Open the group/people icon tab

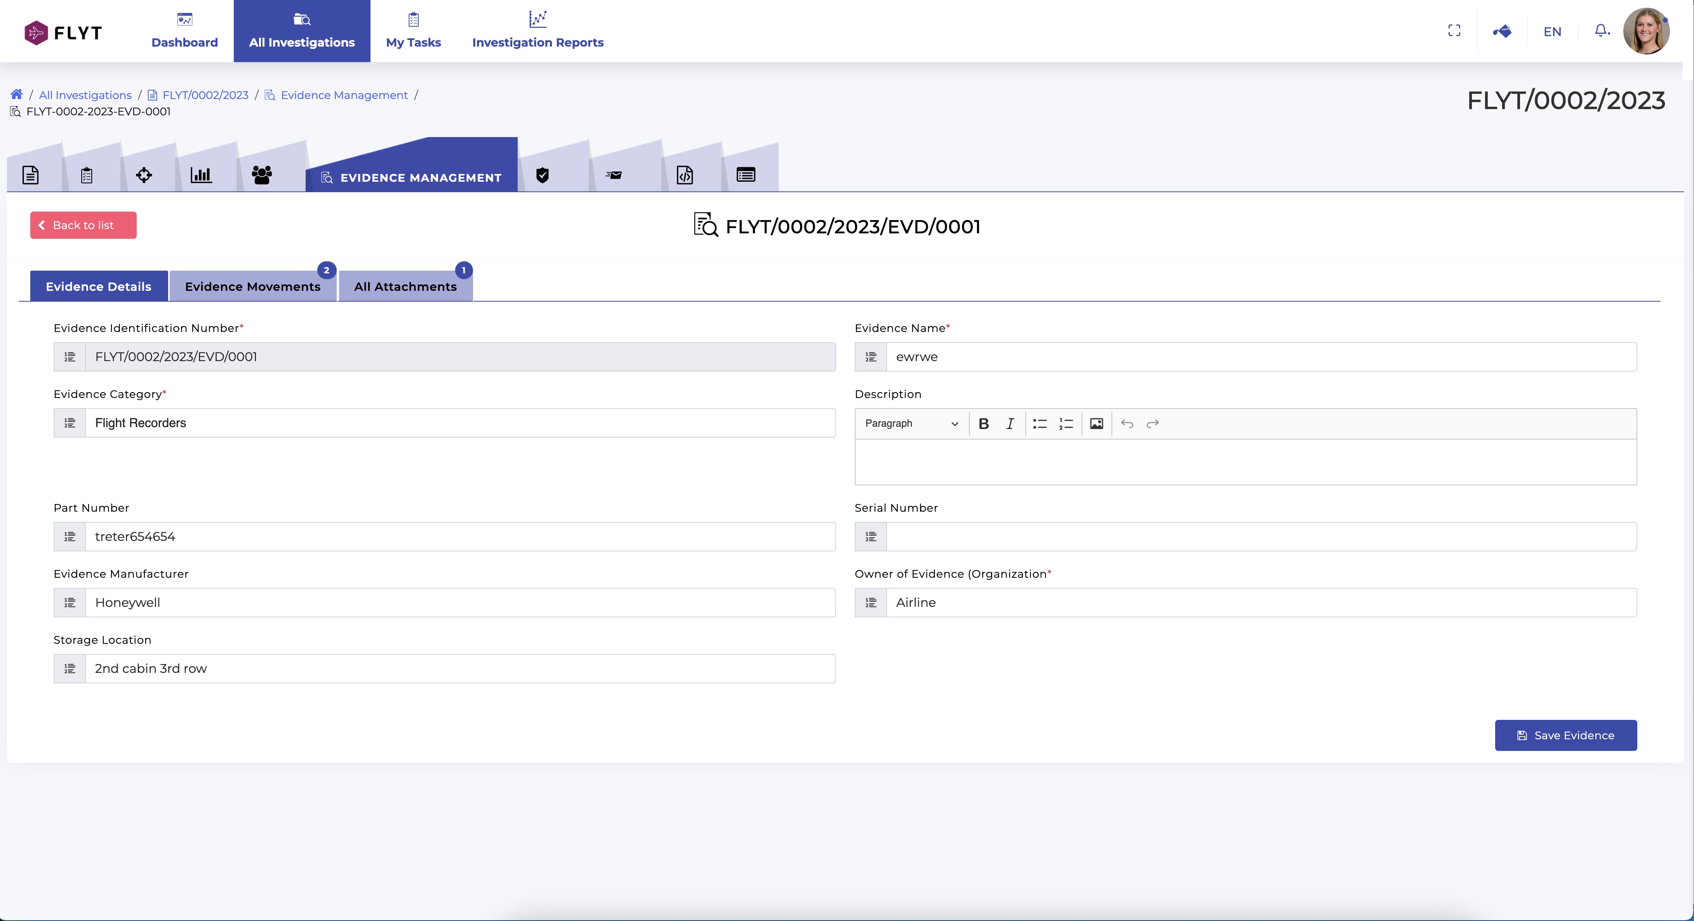(262, 175)
